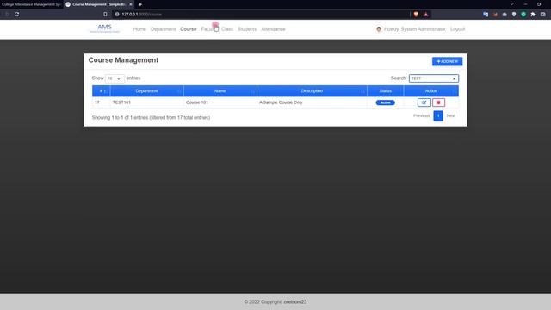Open the Show entries count dropdown
551x310 pixels.
[115, 78]
